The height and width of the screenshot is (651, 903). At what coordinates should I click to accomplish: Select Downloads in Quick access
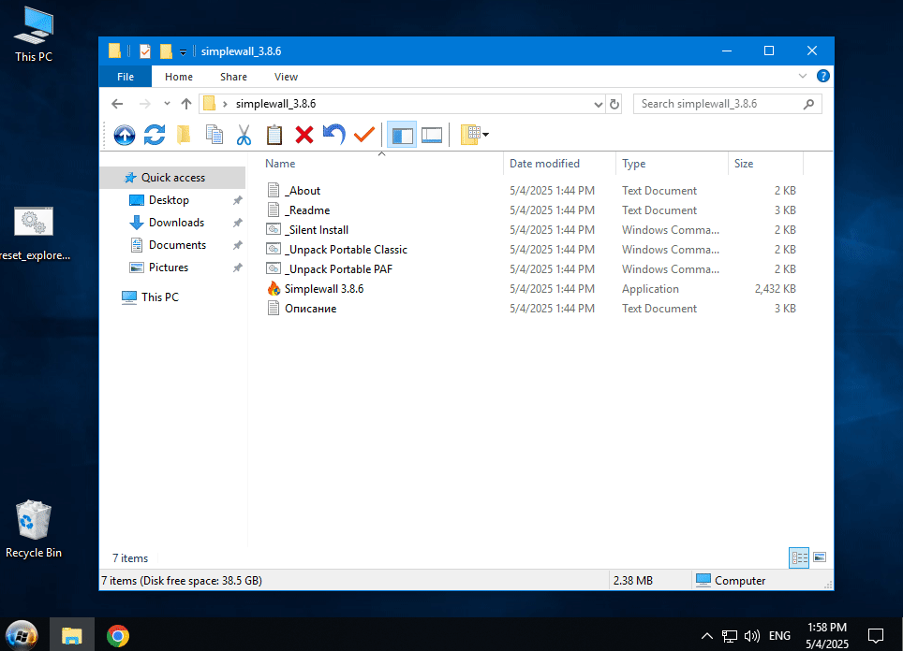point(176,223)
